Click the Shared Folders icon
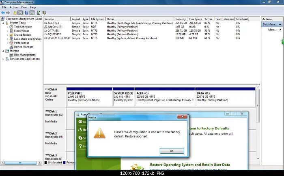Image resolution: width=284 pixels, height=176 pixels. point(11,35)
